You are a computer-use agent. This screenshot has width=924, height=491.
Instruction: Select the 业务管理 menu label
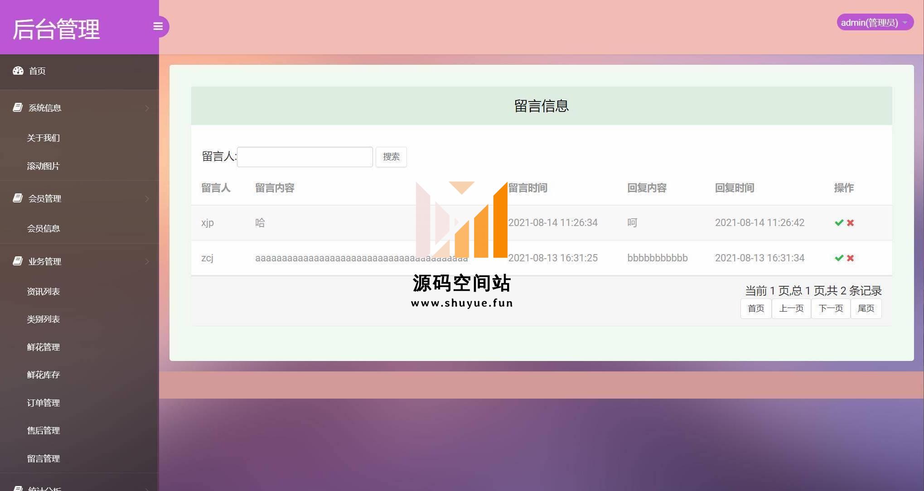pyautogui.click(x=45, y=261)
